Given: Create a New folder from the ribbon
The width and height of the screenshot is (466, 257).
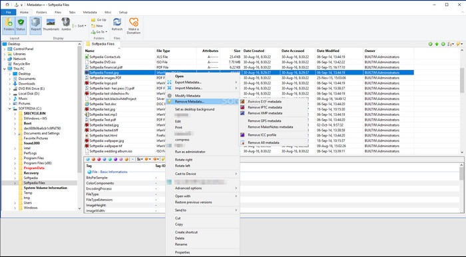Looking at the screenshot, I should (97, 26).
